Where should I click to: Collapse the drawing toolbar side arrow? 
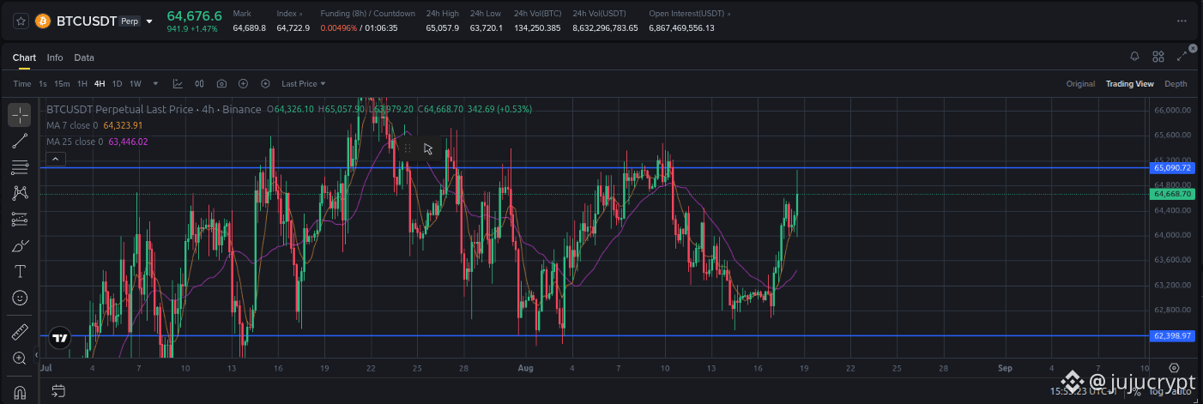(x=36, y=354)
